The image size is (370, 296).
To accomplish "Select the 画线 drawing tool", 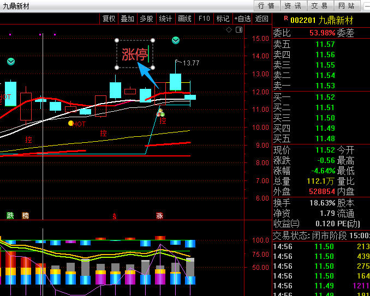I will (x=185, y=19).
